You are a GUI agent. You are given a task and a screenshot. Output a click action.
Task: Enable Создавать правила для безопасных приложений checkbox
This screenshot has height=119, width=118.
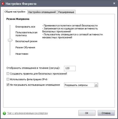8,74
